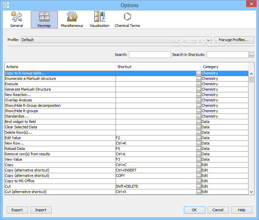This screenshot has height=220, width=259.
Task: Select the Clear Selected Data action
Action: point(60,127)
